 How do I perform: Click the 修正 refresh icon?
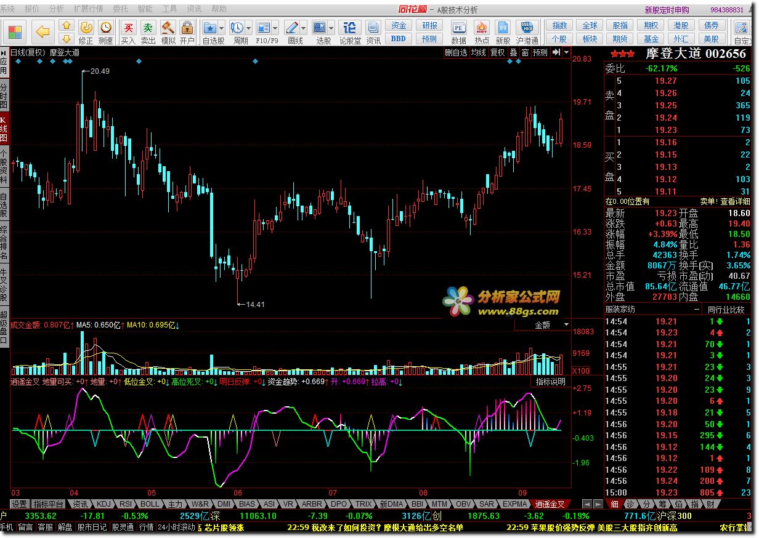pos(86,28)
